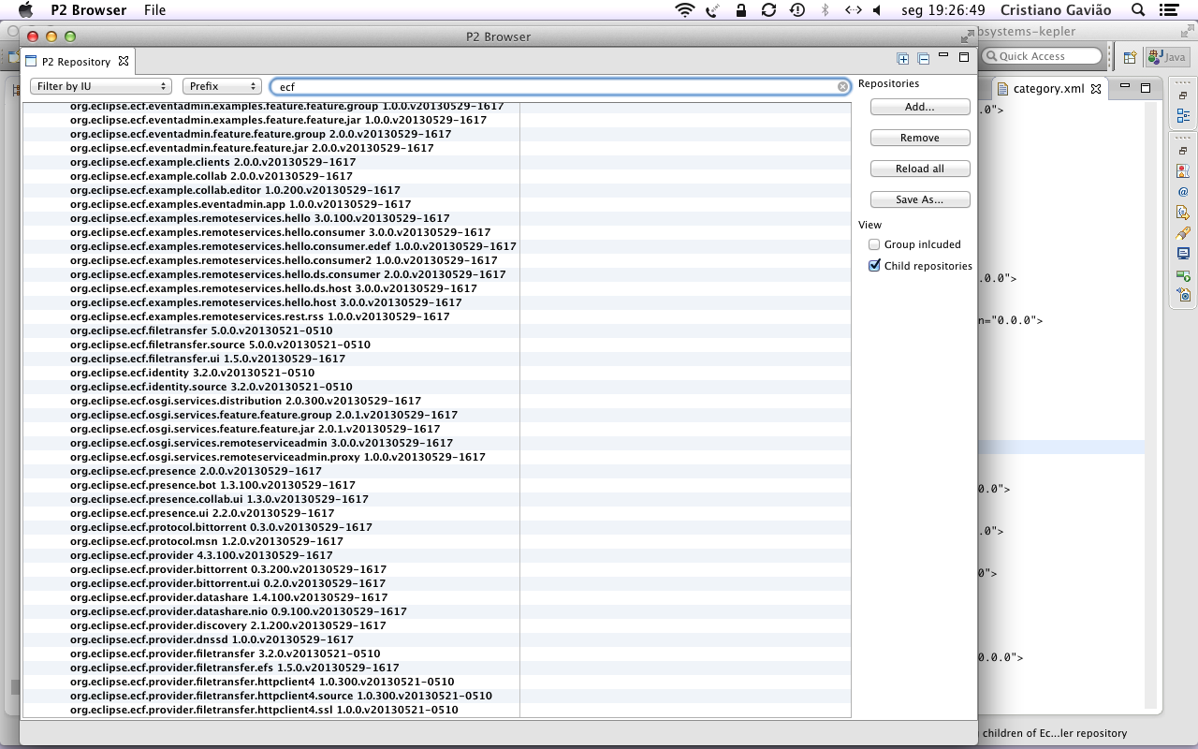
Task: Open the Problems view icon in right trim
Action: click(1183, 171)
